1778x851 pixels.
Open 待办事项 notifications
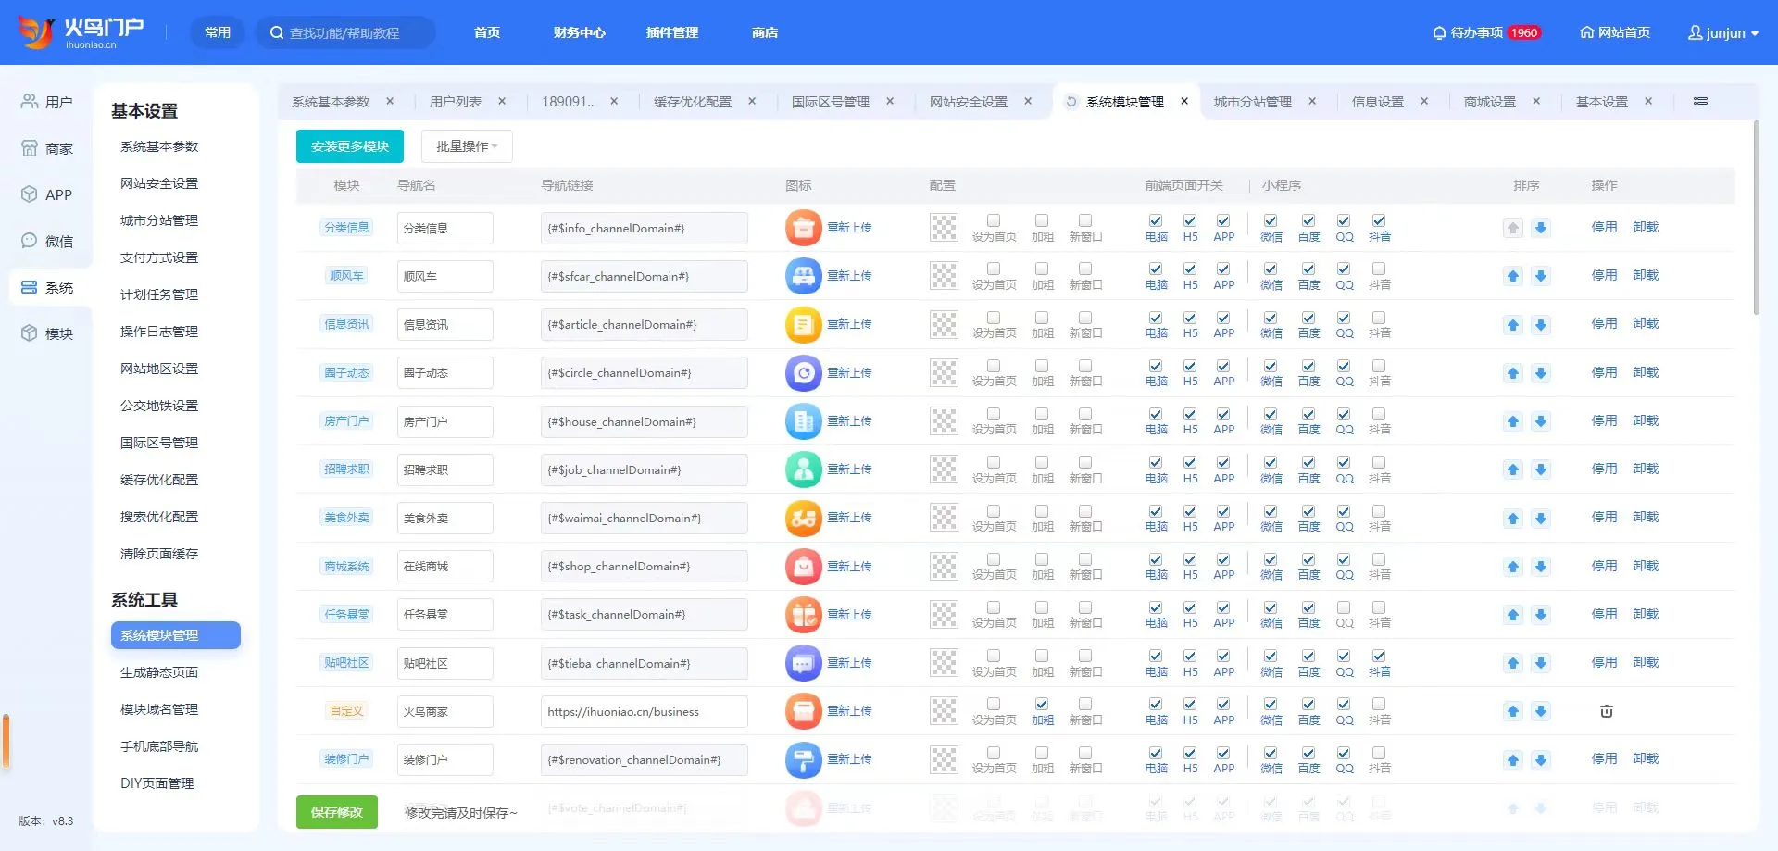point(1486,32)
